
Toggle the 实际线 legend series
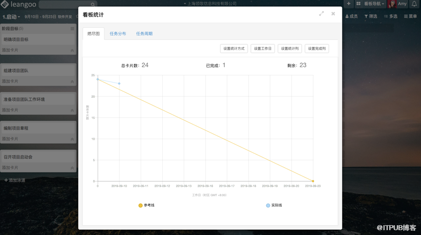coord(274,206)
